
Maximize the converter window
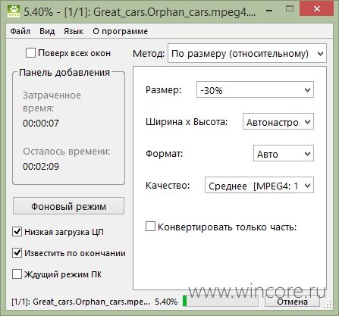290,9
